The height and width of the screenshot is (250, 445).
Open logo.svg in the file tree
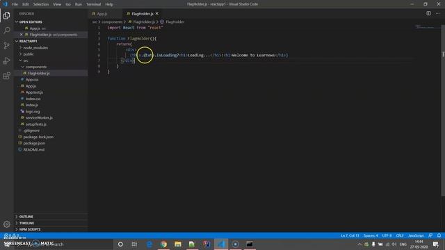click(x=51, y=111)
